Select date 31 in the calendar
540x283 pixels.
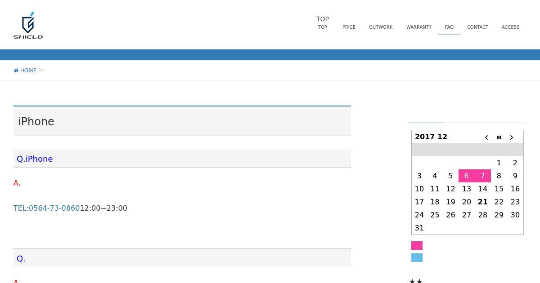click(419, 228)
